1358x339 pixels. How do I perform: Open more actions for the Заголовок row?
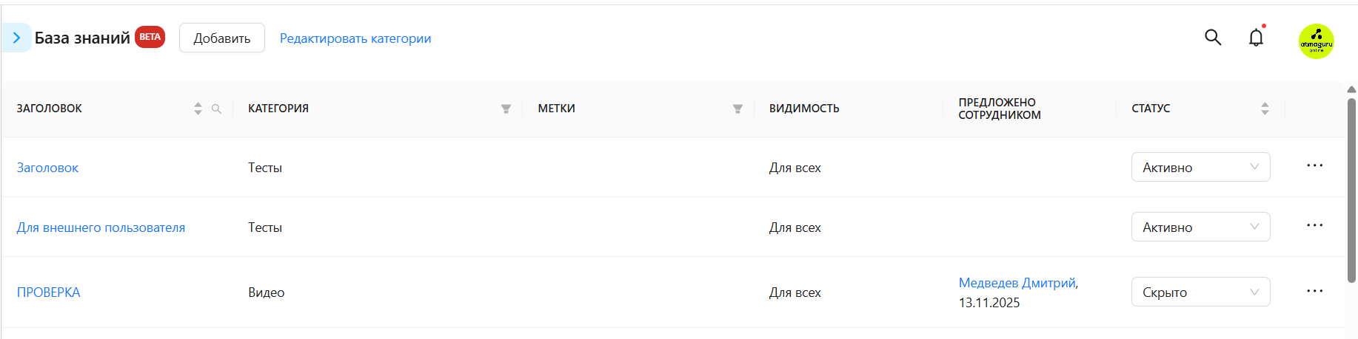pos(1314,165)
